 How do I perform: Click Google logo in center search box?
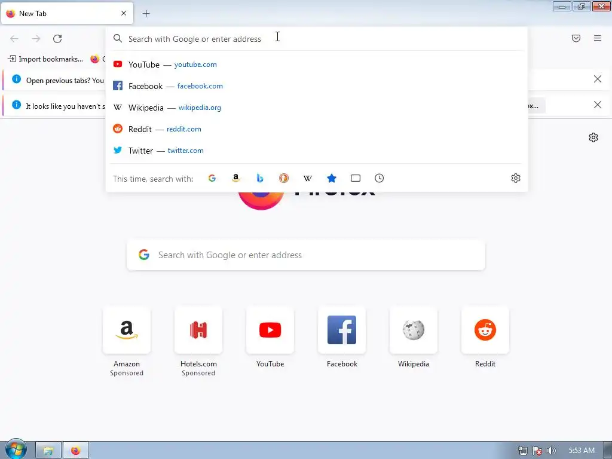[144, 255]
